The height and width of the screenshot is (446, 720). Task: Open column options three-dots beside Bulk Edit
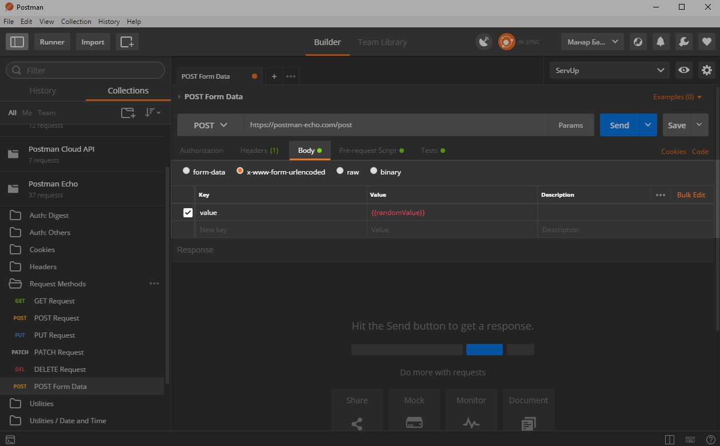pyautogui.click(x=661, y=195)
